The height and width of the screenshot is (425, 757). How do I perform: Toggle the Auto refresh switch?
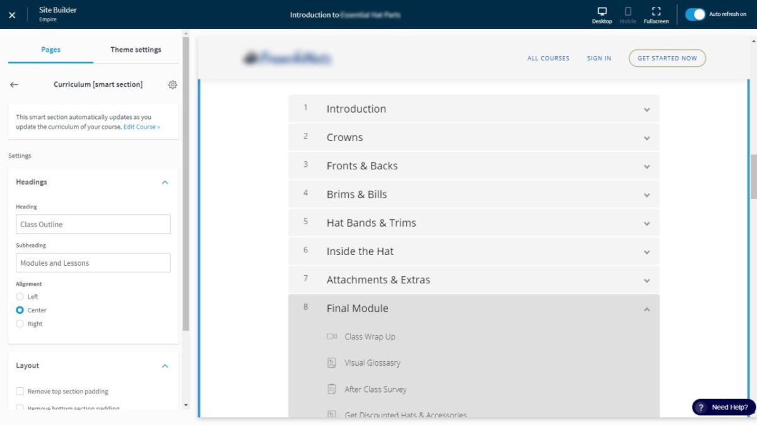coord(695,14)
